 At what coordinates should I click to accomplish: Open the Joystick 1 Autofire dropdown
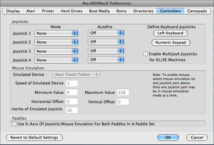tap(106, 33)
